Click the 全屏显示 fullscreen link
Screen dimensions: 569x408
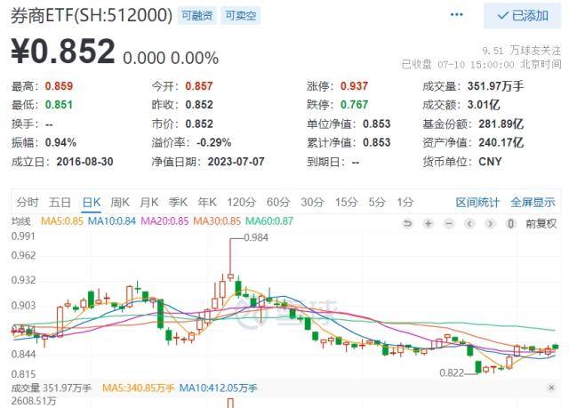[533, 202]
